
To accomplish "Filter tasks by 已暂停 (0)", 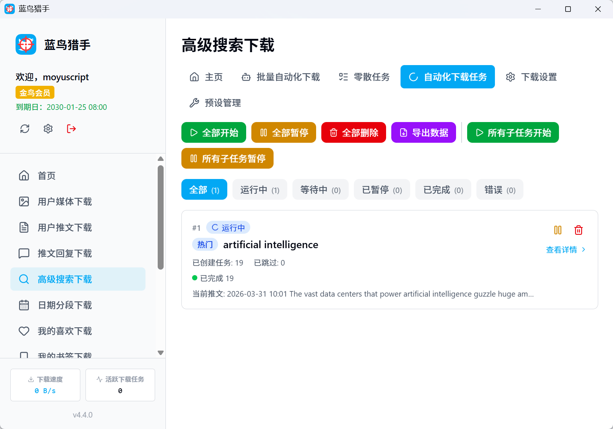I will (382, 190).
